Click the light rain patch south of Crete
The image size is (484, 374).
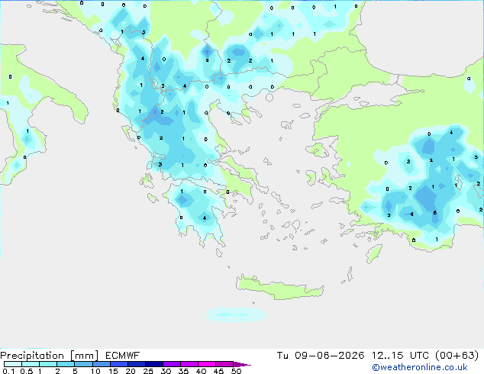click(x=236, y=314)
